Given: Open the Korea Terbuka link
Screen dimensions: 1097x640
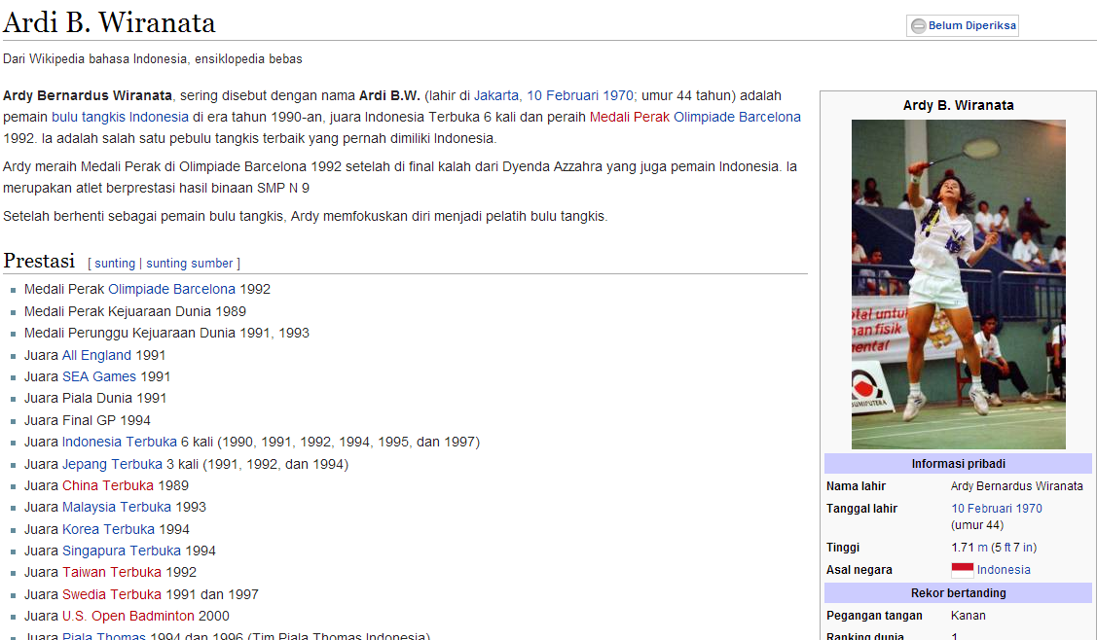Looking at the screenshot, I should coord(108,529).
